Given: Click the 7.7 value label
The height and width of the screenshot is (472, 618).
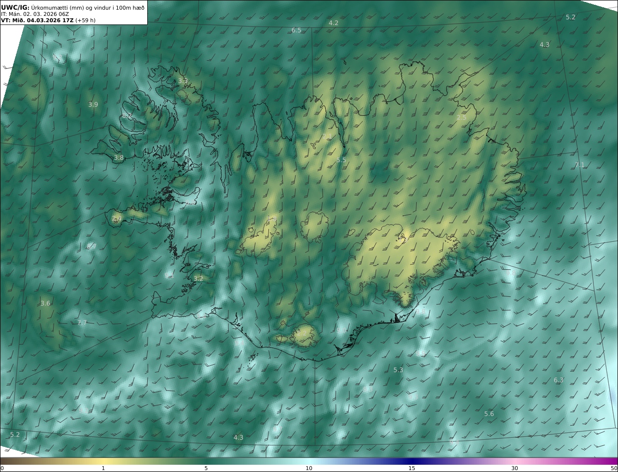Looking at the screenshot, I should click(82, 323).
